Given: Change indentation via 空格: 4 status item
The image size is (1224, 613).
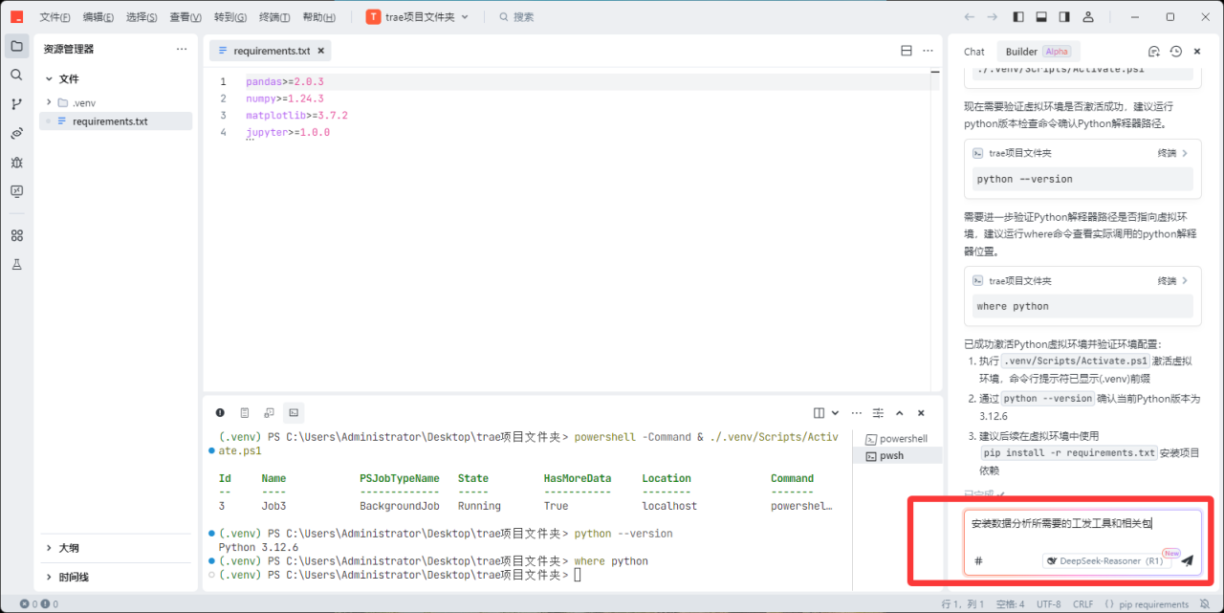Looking at the screenshot, I should [1011, 604].
